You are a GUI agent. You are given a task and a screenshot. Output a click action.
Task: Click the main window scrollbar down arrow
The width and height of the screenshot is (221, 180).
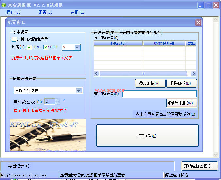pos(215,155)
